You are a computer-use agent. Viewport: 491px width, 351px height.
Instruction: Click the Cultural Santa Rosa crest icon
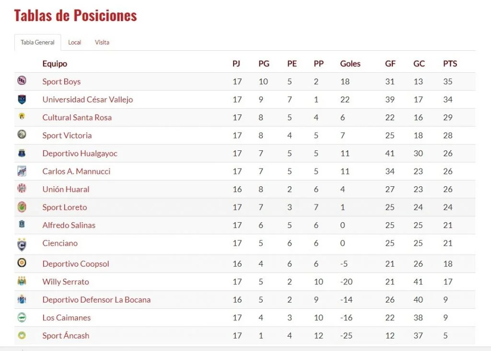22,117
